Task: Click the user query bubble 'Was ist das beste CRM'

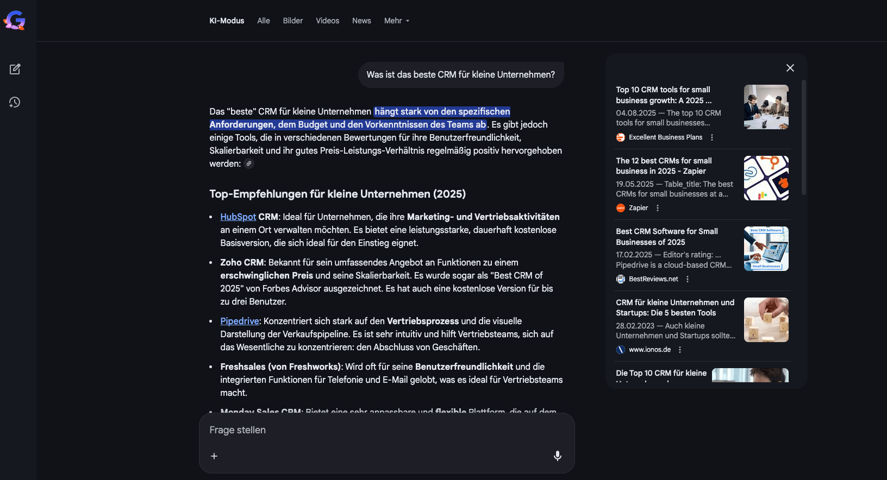Action: coord(461,74)
